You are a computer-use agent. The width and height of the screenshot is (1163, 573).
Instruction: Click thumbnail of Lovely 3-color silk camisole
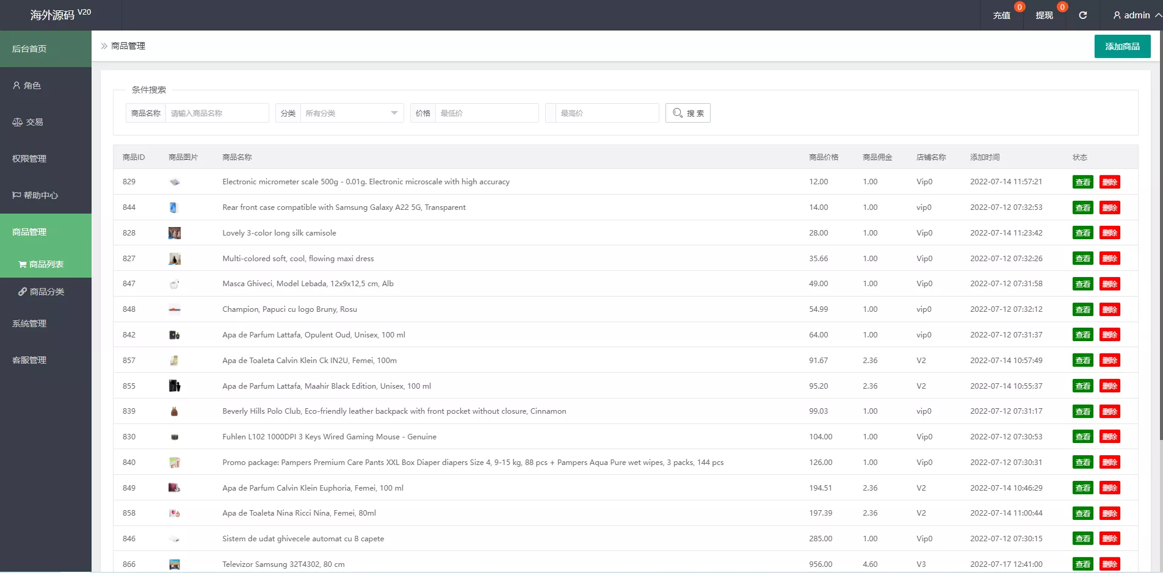pyautogui.click(x=175, y=233)
